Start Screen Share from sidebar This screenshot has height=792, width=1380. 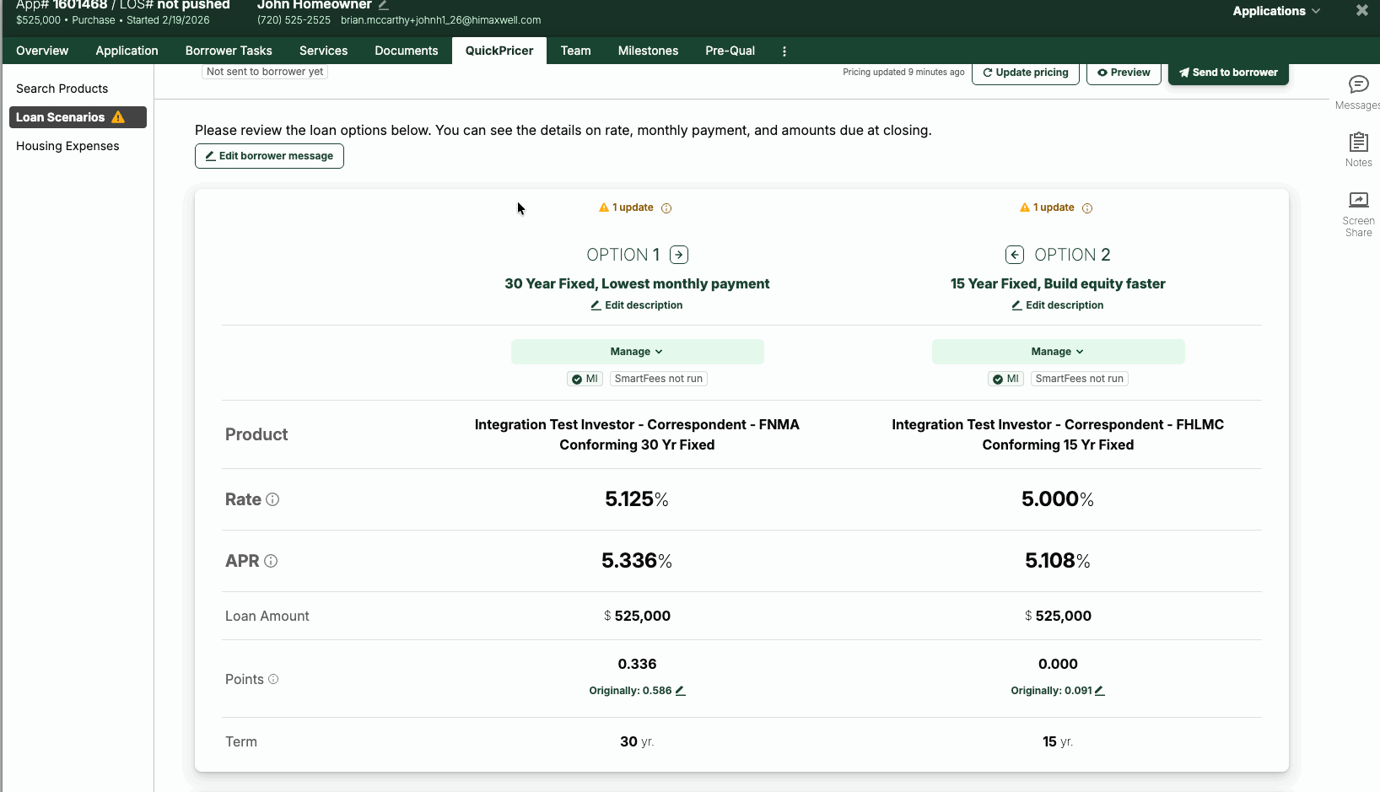(1358, 201)
